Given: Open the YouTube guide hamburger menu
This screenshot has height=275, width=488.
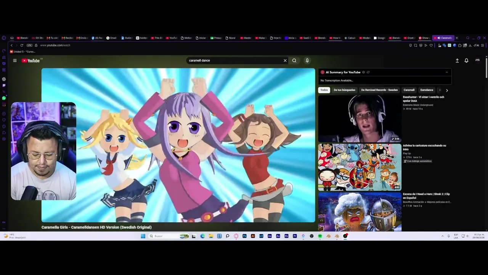Looking at the screenshot, I should click(x=15, y=60).
